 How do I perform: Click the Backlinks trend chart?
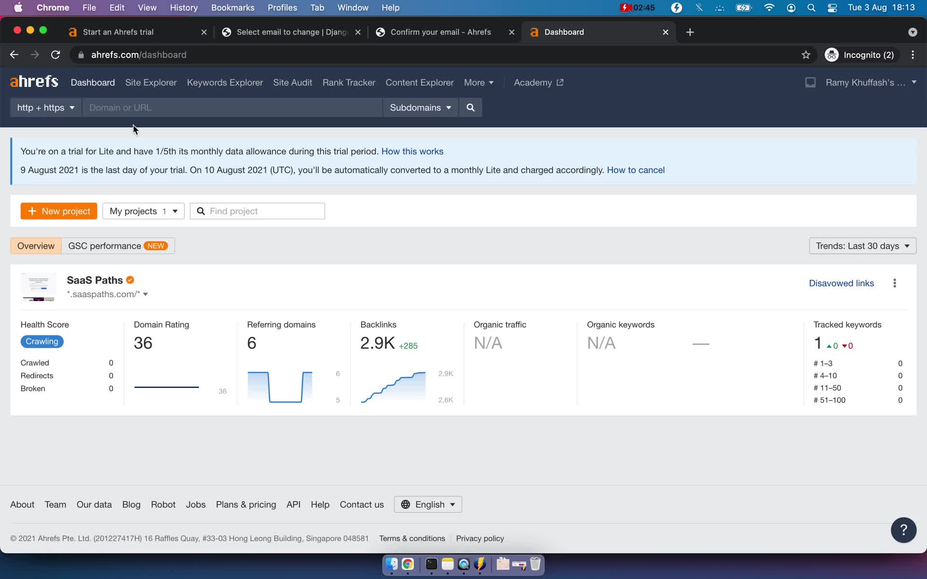coord(393,387)
